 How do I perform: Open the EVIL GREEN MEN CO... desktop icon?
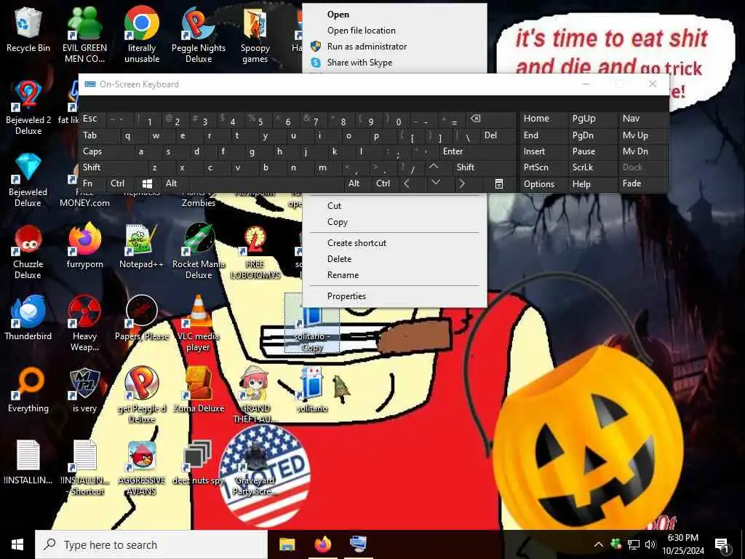84,34
